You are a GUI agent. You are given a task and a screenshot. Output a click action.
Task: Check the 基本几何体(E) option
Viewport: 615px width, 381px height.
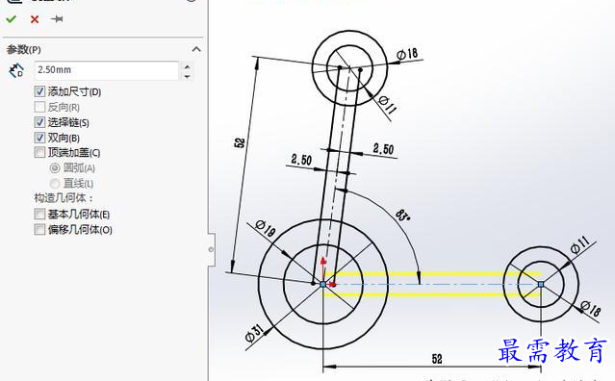click(x=39, y=214)
